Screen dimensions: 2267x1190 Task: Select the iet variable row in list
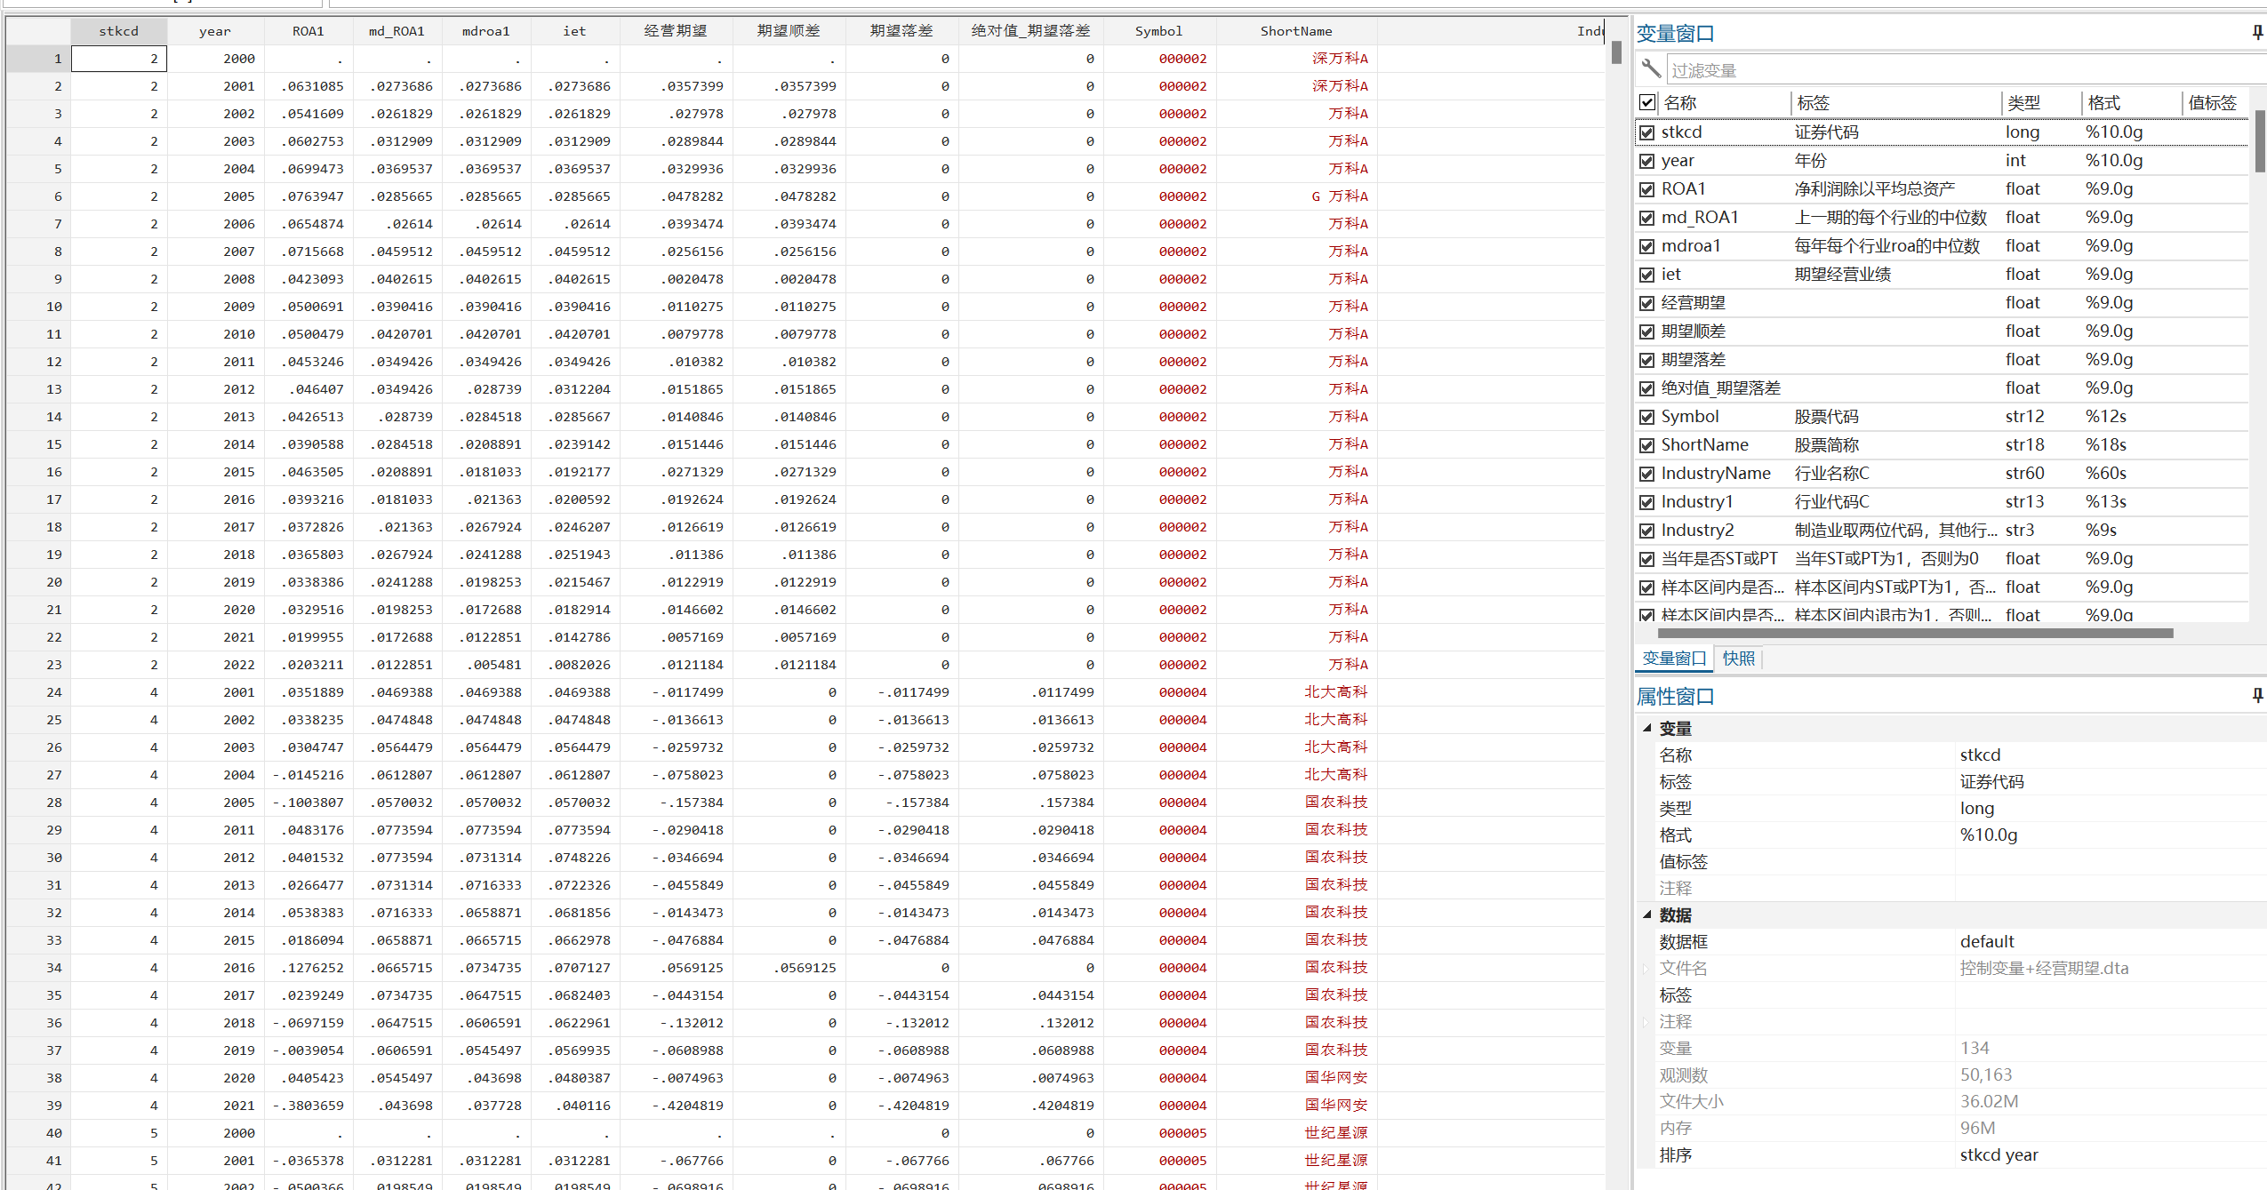[1671, 275]
